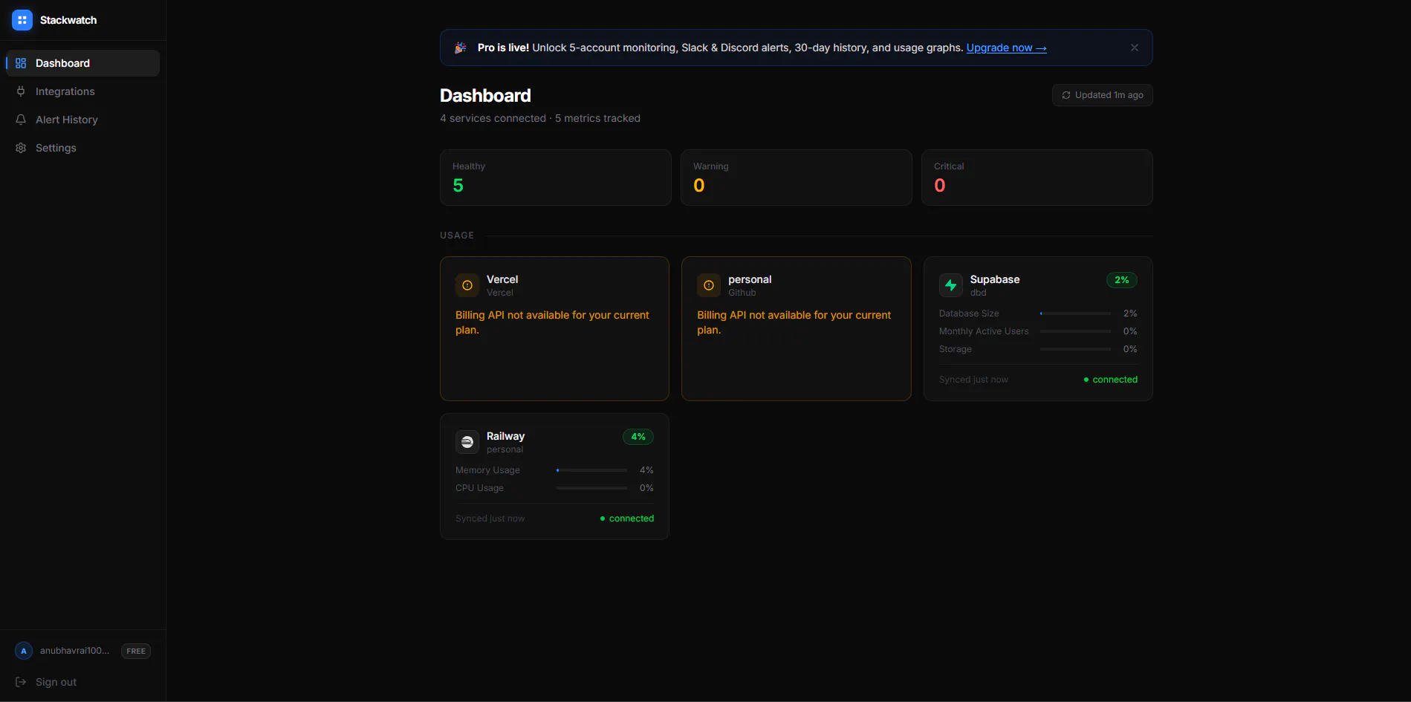This screenshot has height=702, width=1411.
Task: Click Synced just now in Railway card
Action: [490, 519]
